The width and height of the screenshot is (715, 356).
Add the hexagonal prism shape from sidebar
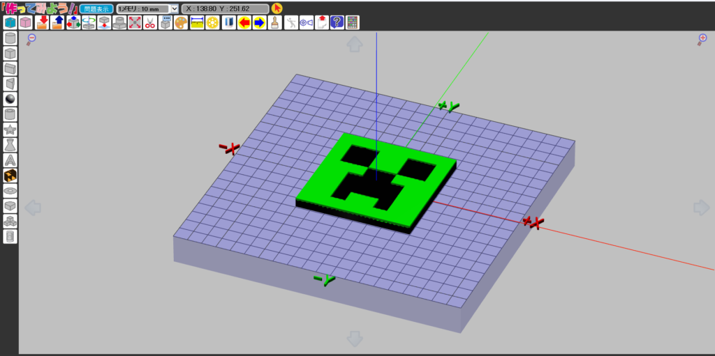tap(10, 206)
